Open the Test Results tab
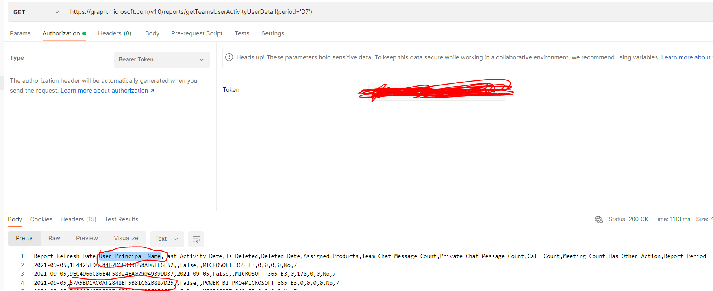This screenshot has height=291, width=713. (121, 219)
